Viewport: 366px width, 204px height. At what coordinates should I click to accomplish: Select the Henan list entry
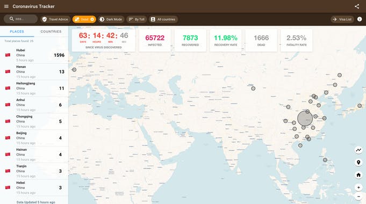click(x=34, y=71)
